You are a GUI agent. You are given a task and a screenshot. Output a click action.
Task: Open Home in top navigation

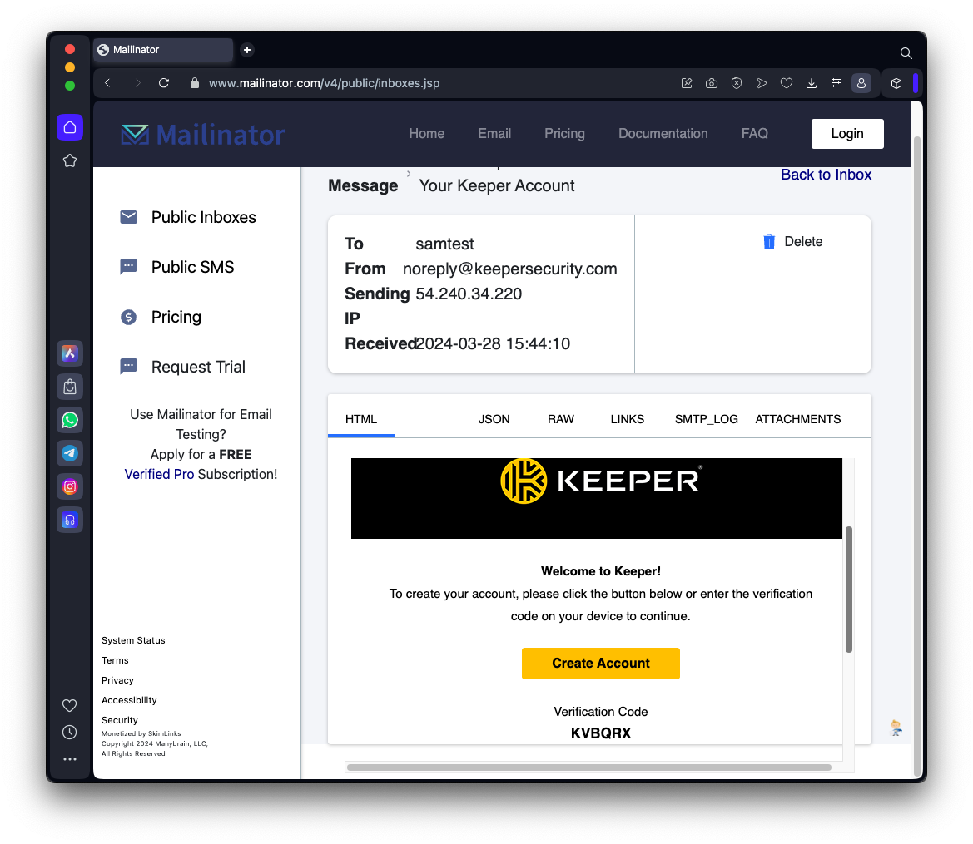point(426,133)
